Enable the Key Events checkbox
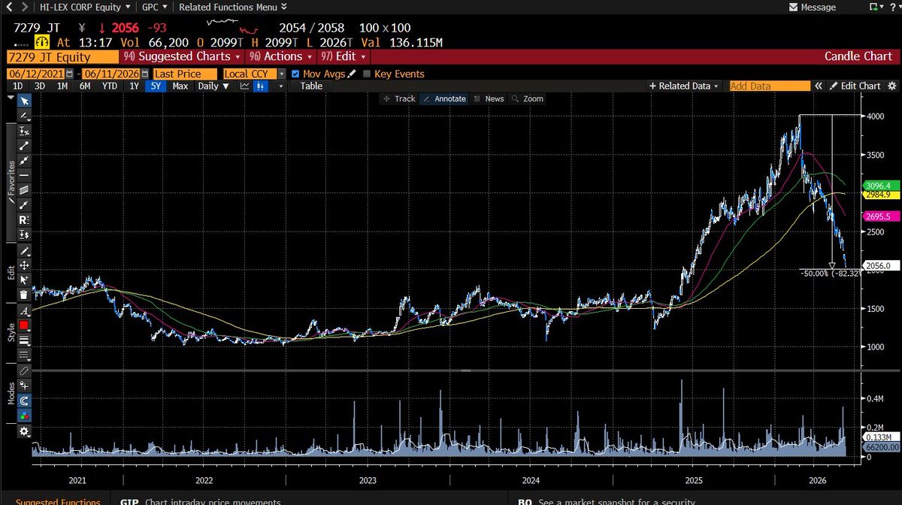Screen dimensions: 902x505 pos(367,74)
